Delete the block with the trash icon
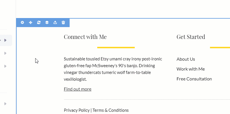 [63, 23]
